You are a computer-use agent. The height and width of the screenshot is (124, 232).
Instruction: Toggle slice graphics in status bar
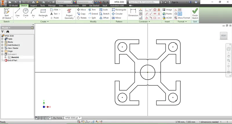[93, 122]
